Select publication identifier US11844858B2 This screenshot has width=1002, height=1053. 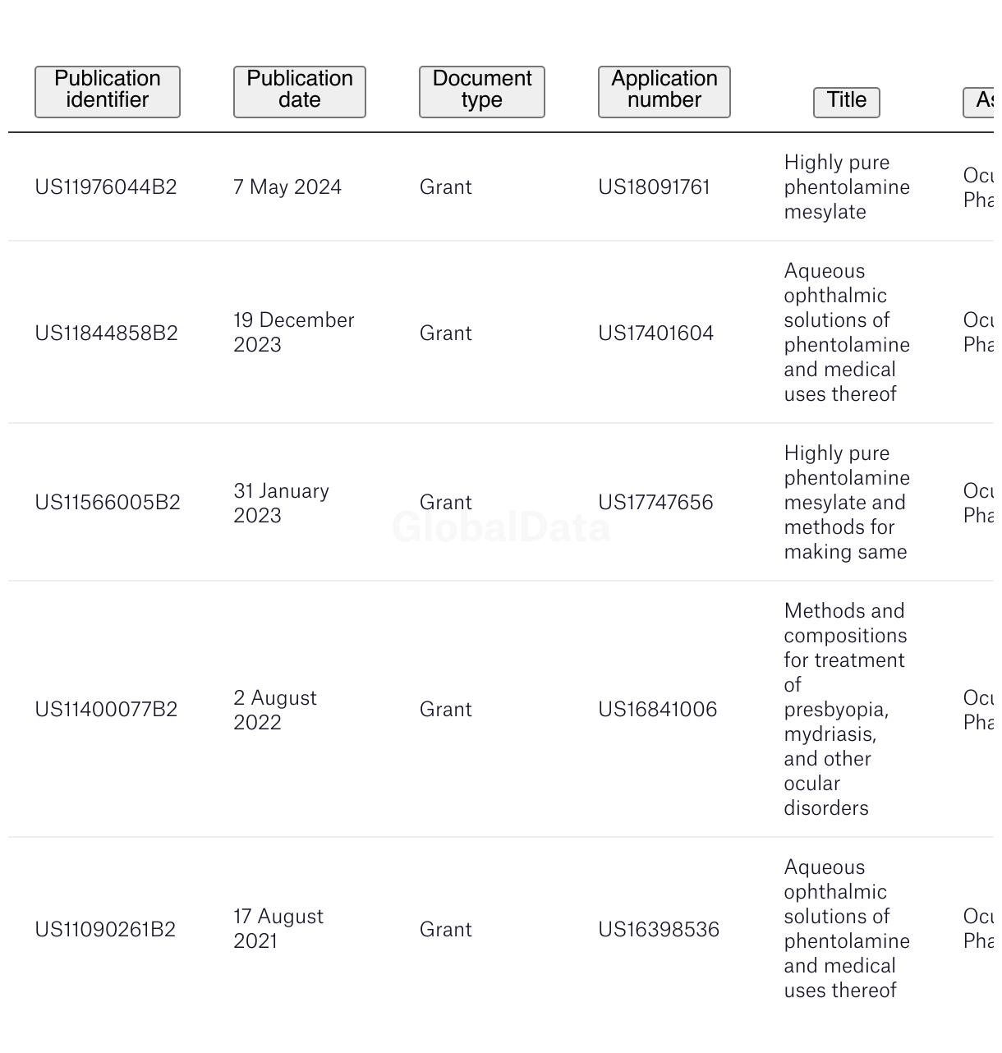pyautogui.click(x=106, y=333)
